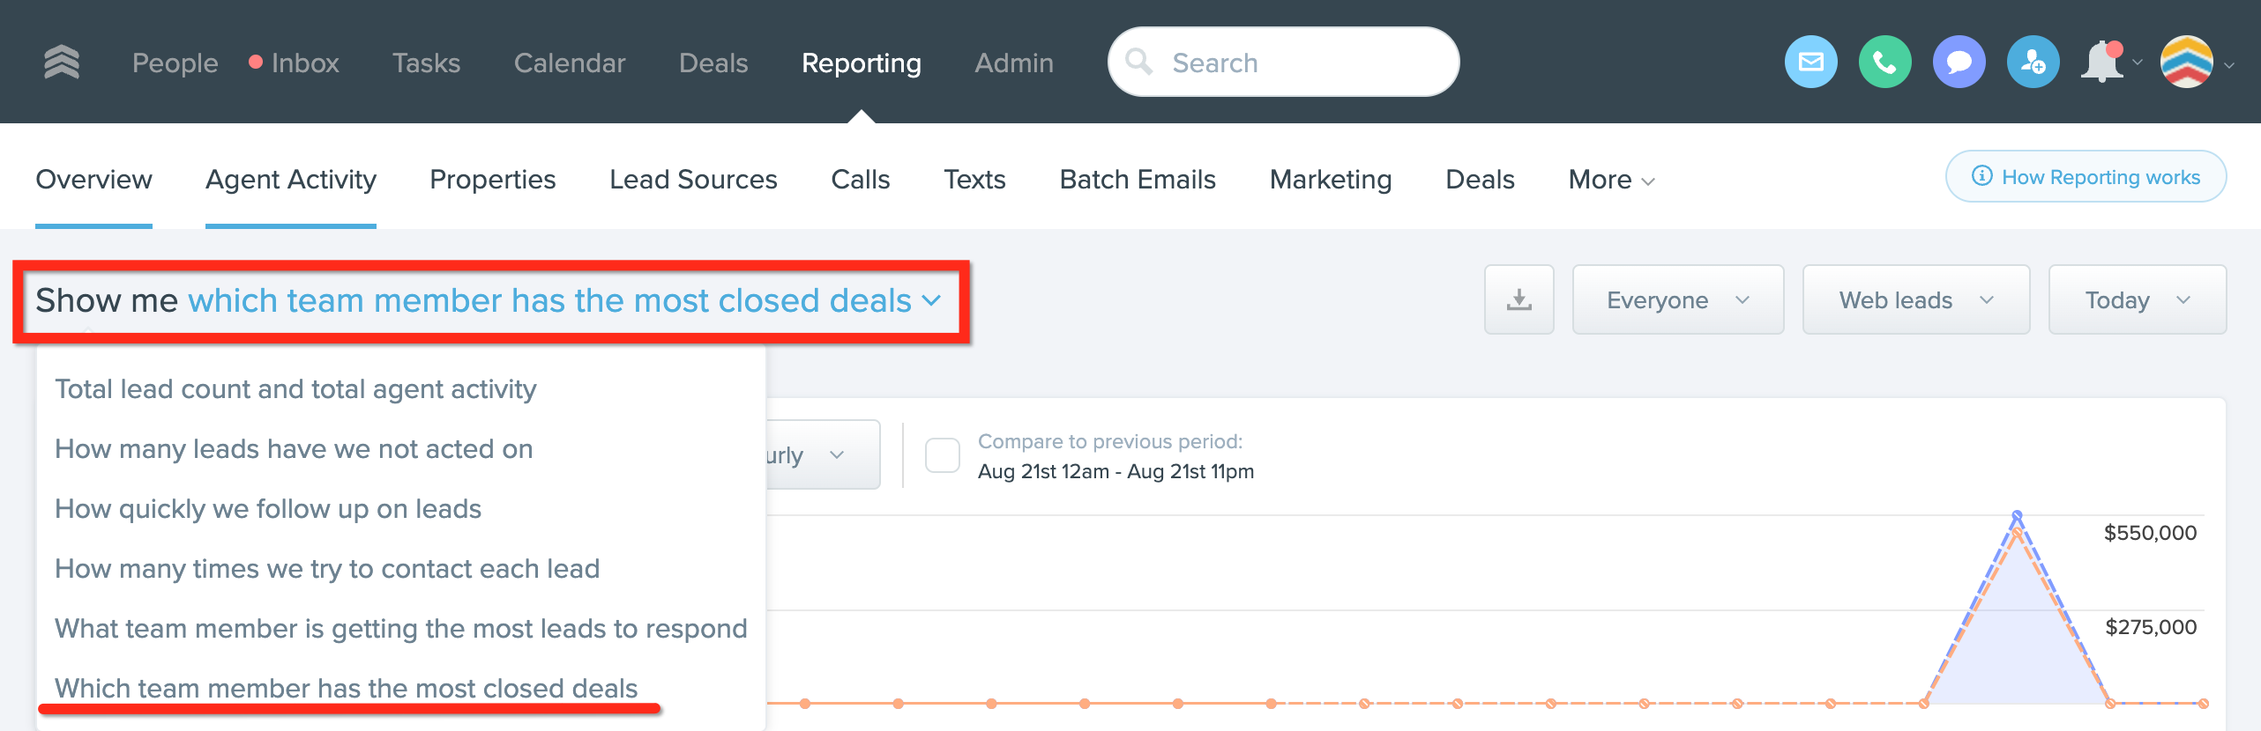Tick the Compare to previous period checkbox
Image resolution: width=2261 pixels, height=731 pixels.
point(942,455)
